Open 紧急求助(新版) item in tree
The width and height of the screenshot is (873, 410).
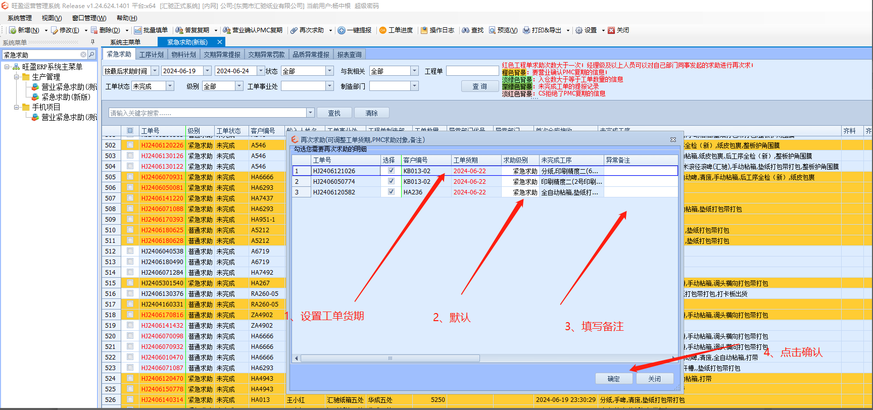click(x=66, y=97)
